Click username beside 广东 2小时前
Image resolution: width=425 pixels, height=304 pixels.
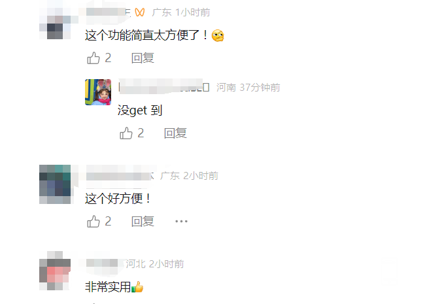pos(120,176)
